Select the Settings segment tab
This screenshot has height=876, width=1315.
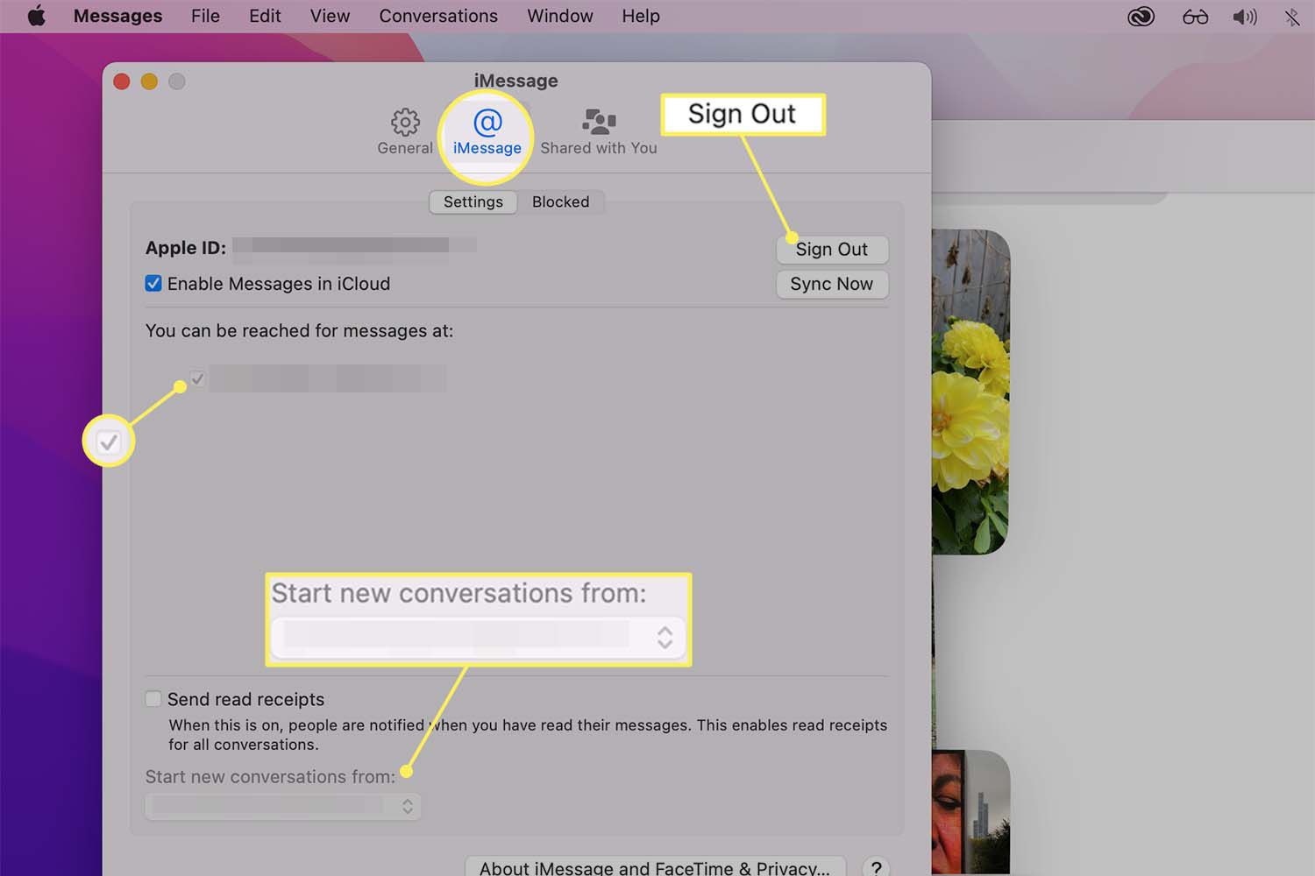click(x=473, y=201)
